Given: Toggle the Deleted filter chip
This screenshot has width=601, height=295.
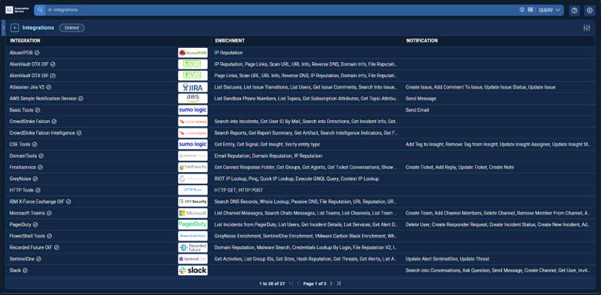Looking at the screenshot, I should tap(71, 28).
